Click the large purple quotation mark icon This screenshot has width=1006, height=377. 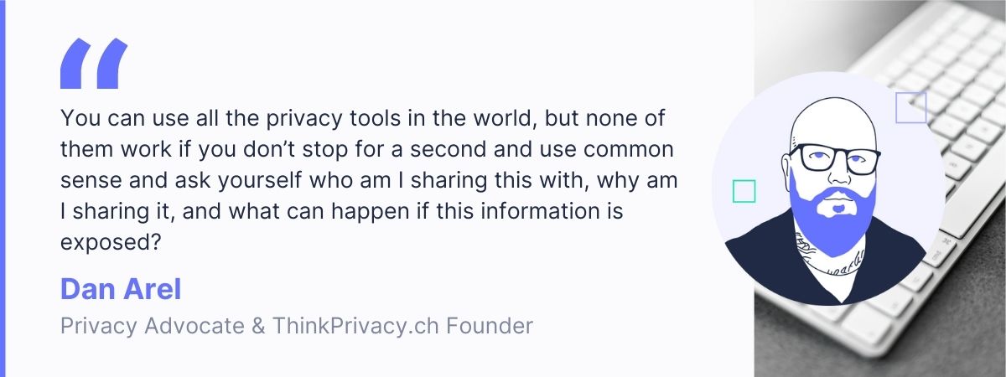click(93, 64)
